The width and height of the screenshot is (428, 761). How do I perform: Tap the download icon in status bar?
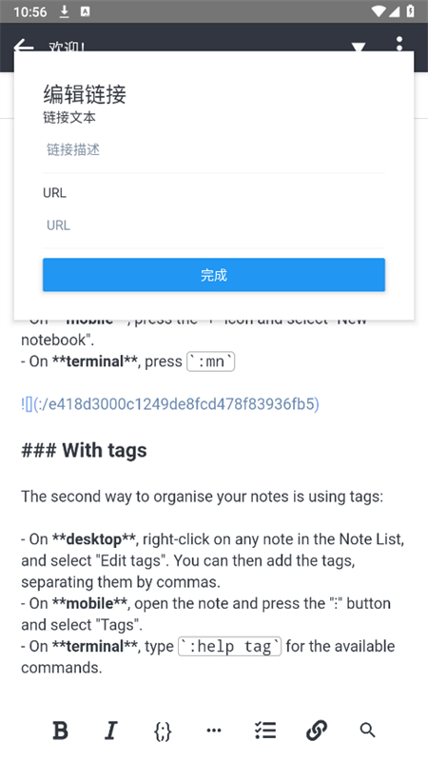point(64,11)
